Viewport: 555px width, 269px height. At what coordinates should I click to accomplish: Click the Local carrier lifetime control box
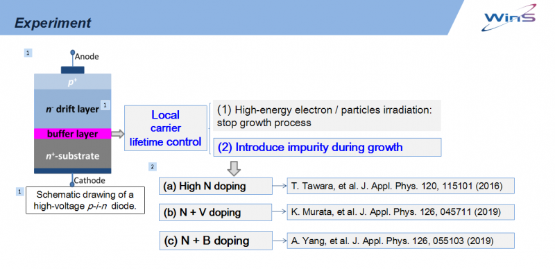pos(165,128)
